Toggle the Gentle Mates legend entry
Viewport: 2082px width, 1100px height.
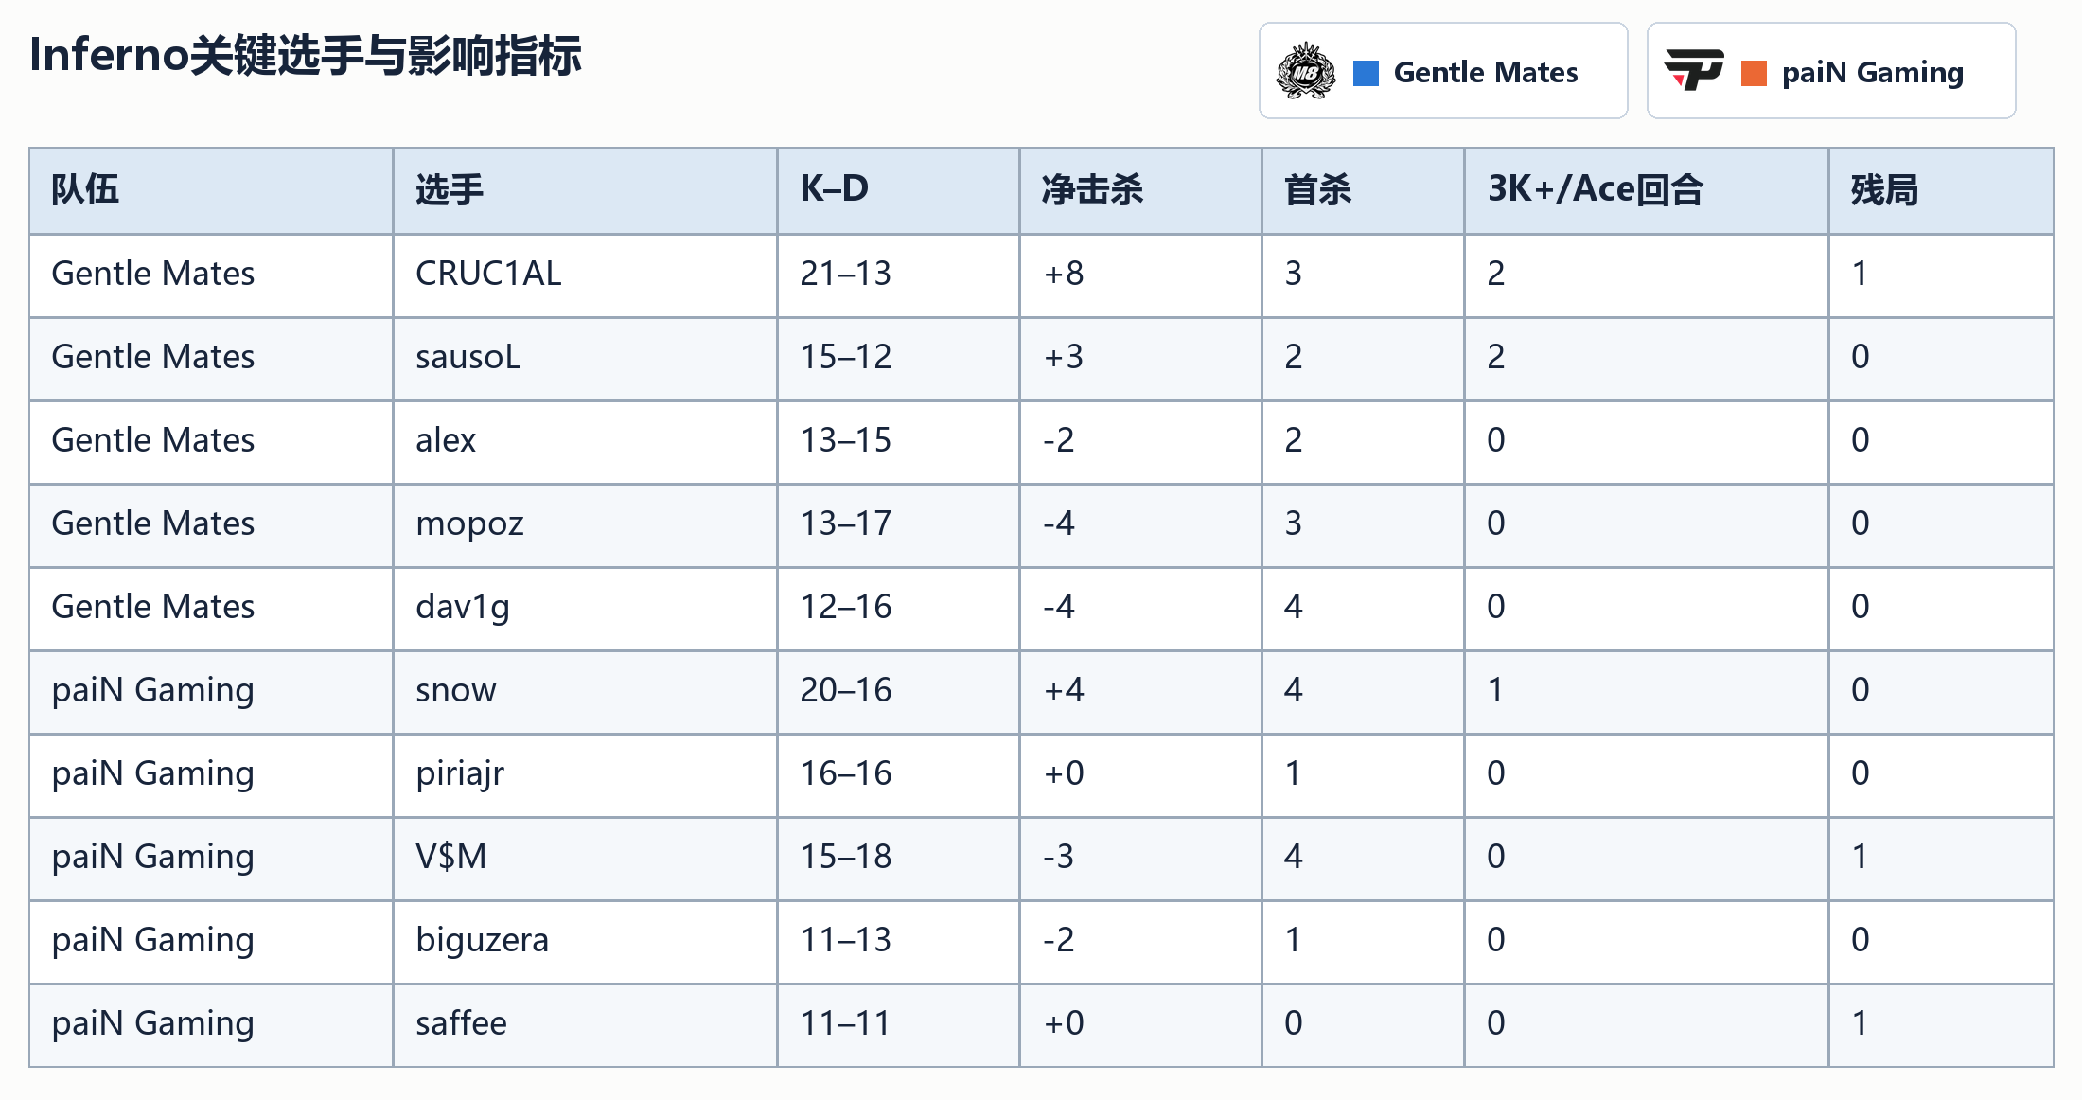(x=1443, y=71)
